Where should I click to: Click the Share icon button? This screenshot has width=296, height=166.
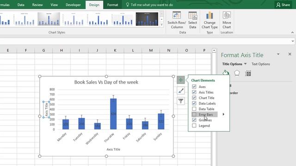click(283, 5)
